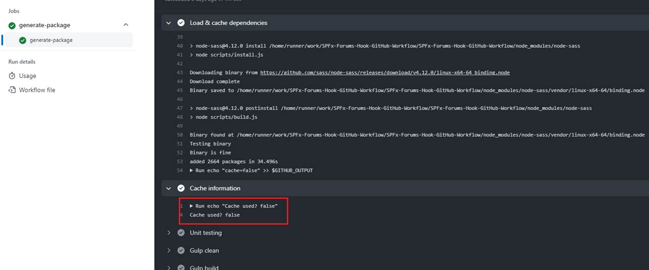Open the node-sass binding.node download link
This screenshot has width=649, height=270.
(385, 73)
